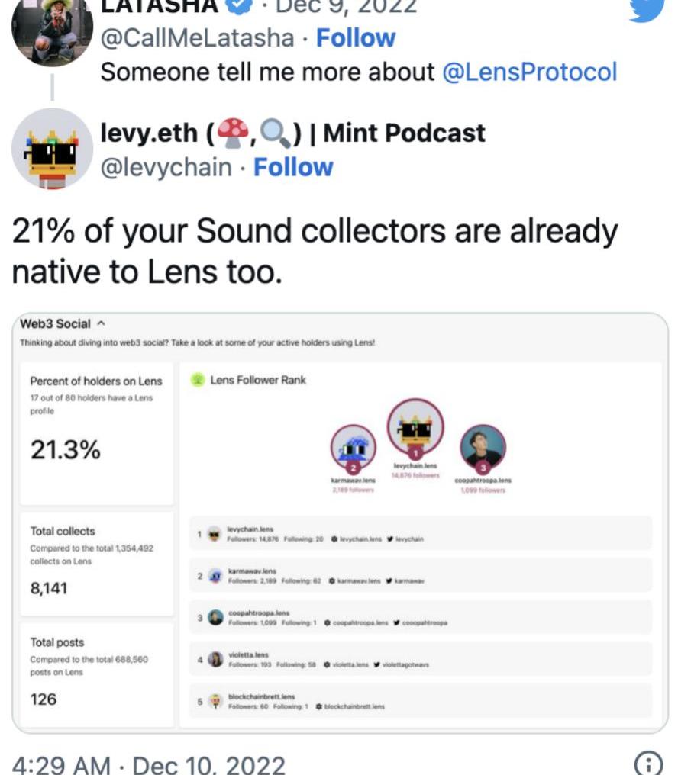The width and height of the screenshot is (678, 775).
Task: Click the Twitter bird logo
Action: click(646, 9)
